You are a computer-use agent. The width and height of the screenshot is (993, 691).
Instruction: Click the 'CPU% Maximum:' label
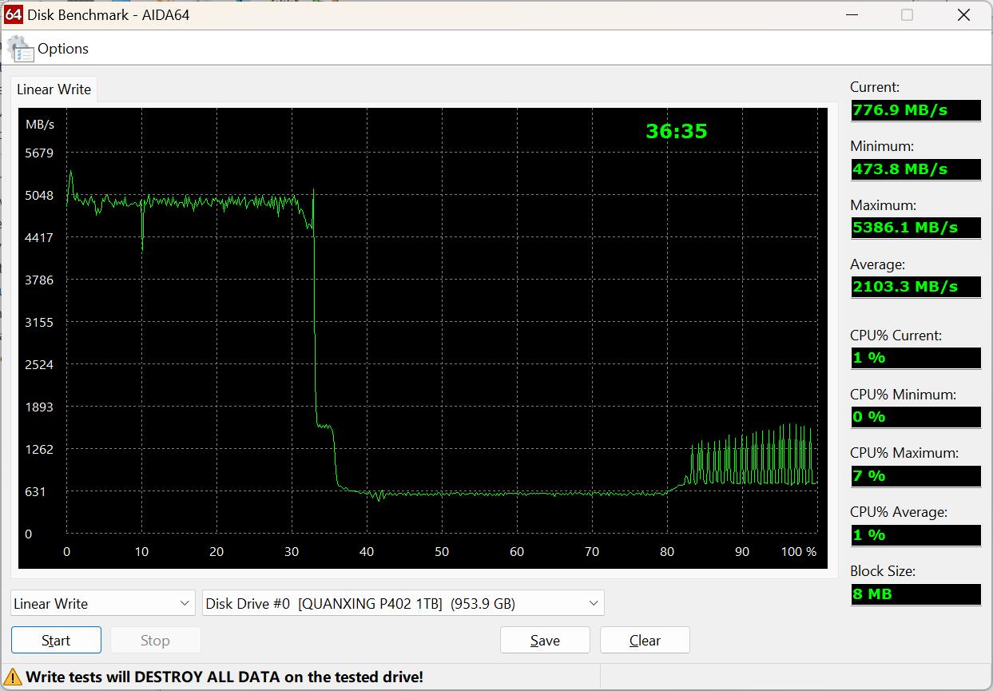[904, 453]
